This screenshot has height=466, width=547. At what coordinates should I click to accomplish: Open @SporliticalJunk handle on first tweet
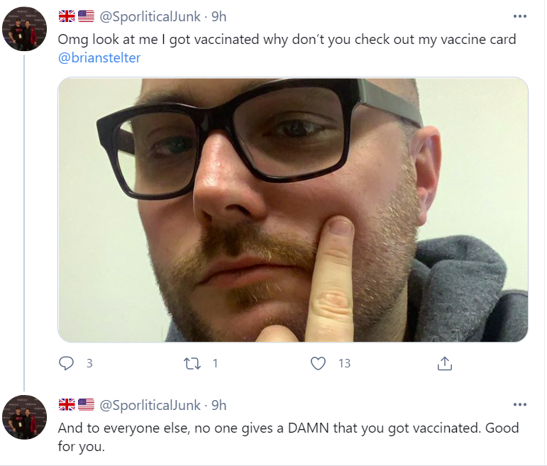point(150,16)
